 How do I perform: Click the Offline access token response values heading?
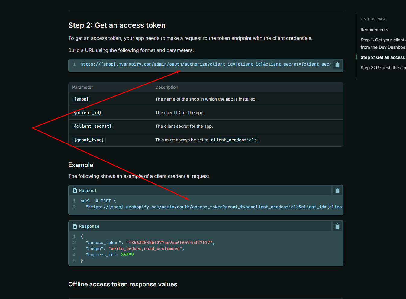click(x=123, y=284)
